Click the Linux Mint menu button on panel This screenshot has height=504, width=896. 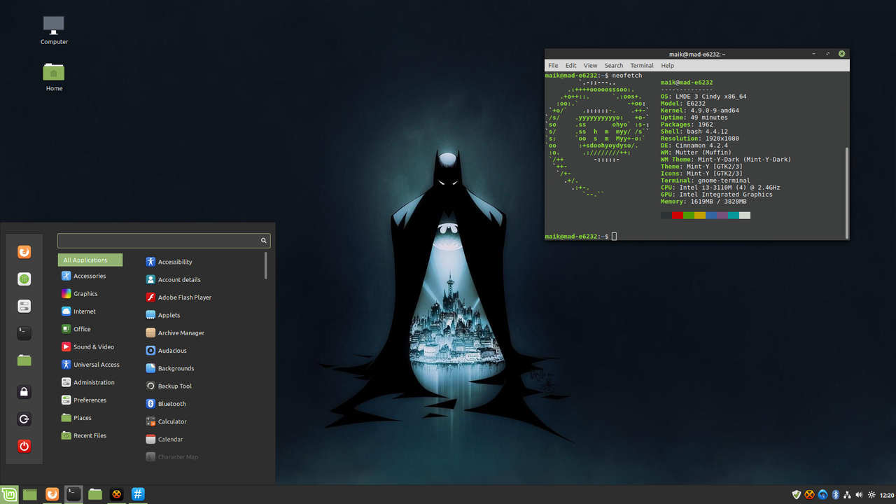(9, 494)
